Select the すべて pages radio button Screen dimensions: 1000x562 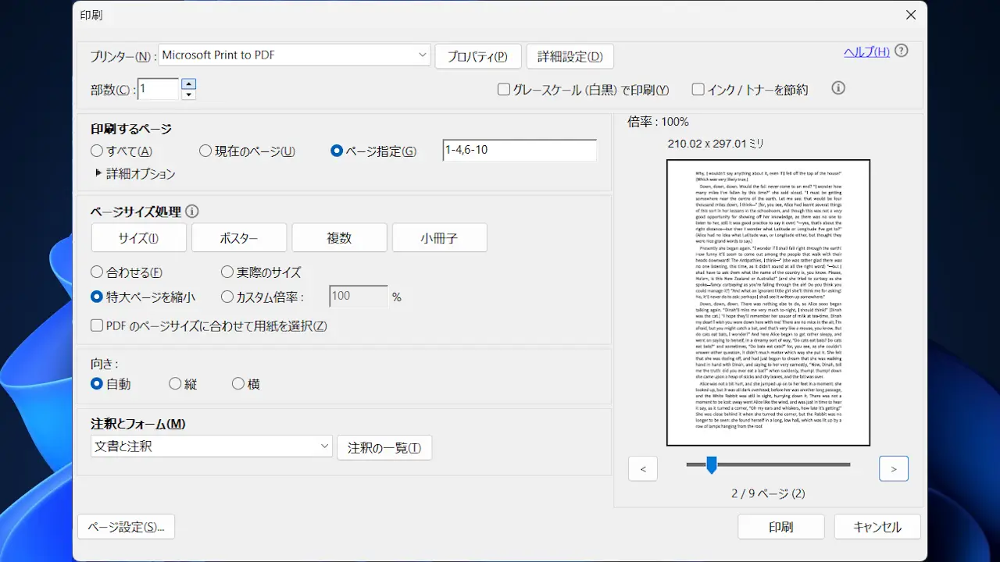(97, 151)
